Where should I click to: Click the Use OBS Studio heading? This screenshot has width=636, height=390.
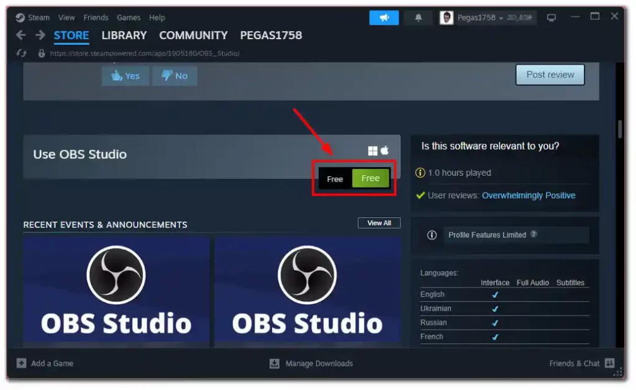tap(80, 154)
